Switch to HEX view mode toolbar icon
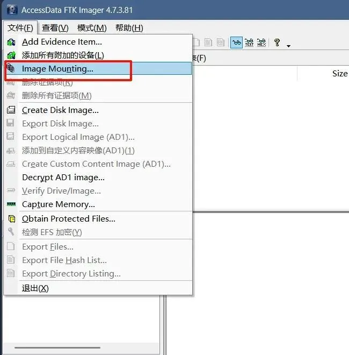 261,42
